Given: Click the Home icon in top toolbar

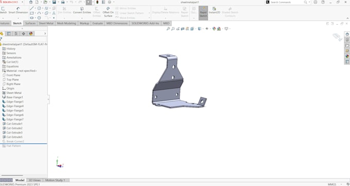Looking at the screenshot, I should [31, 2].
